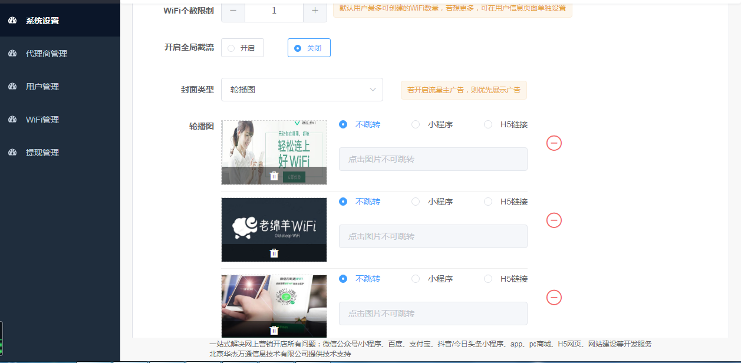Remove first carousel row with red minus
This screenshot has width=741, height=363.
(554, 143)
